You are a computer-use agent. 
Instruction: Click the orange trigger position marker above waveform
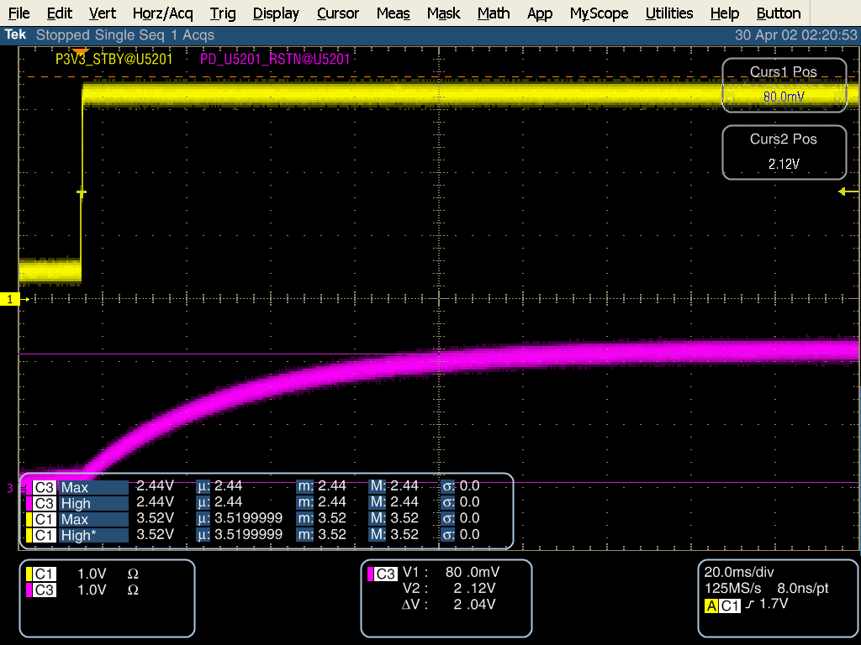click(x=80, y=52)
